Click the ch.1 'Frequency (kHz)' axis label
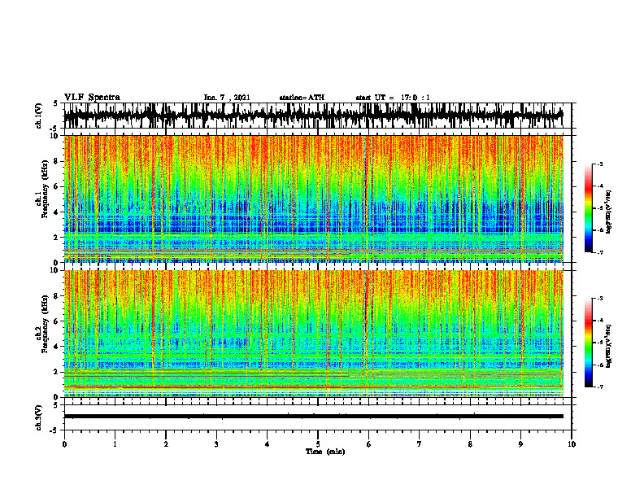This screenshot has width=644, height=498. 45,189
